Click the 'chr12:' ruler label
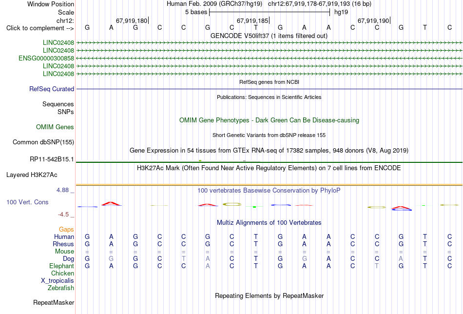Screen dimensions: 463x314 point(65,20)
